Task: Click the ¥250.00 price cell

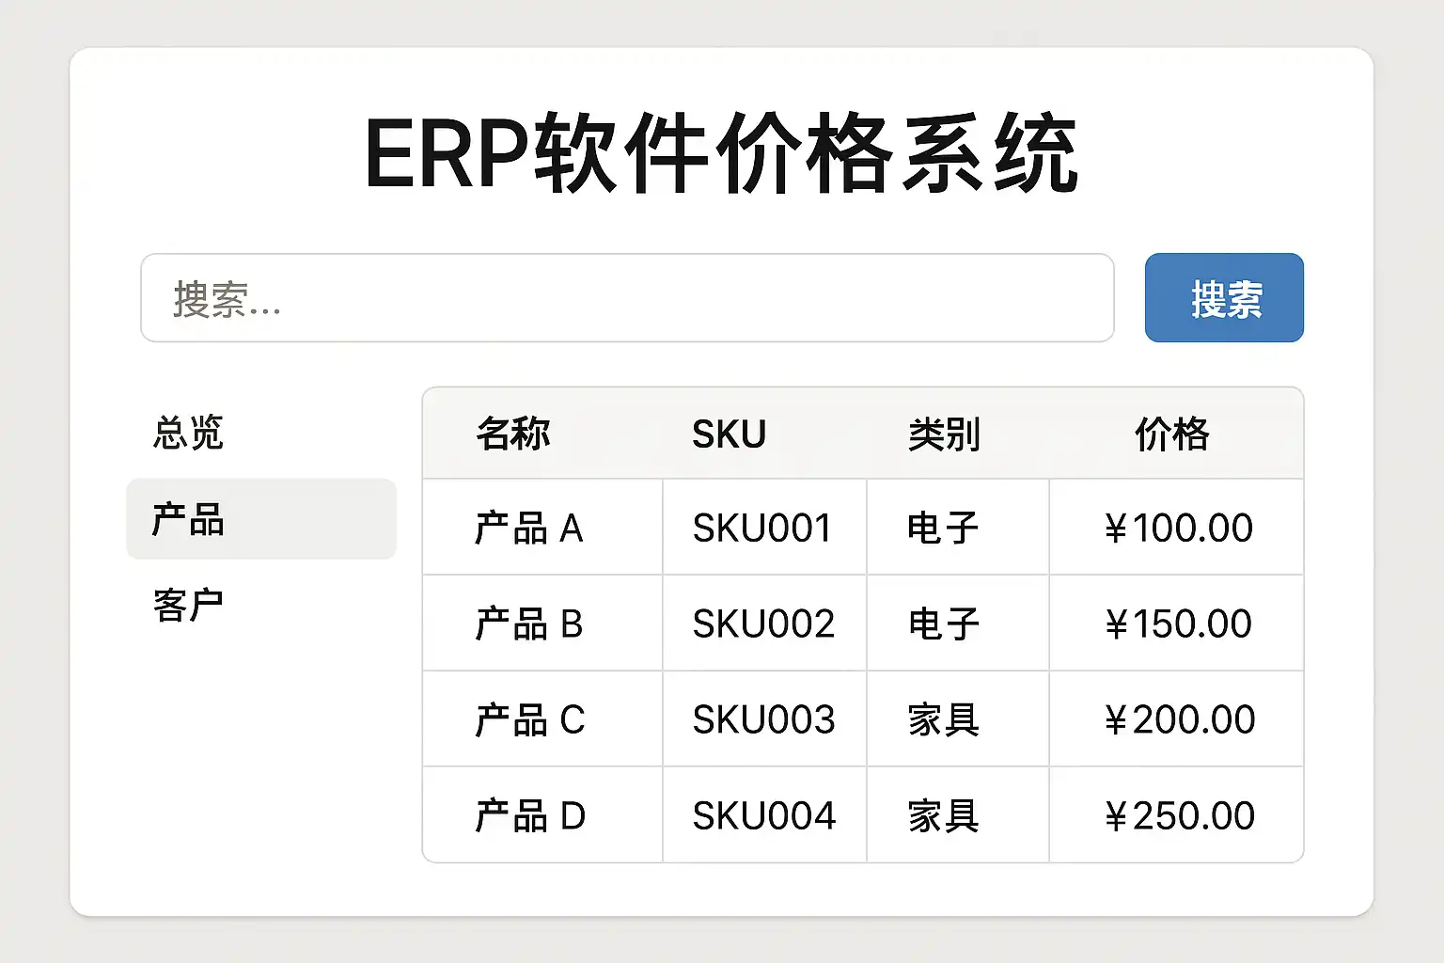Action: point(1179,816)
